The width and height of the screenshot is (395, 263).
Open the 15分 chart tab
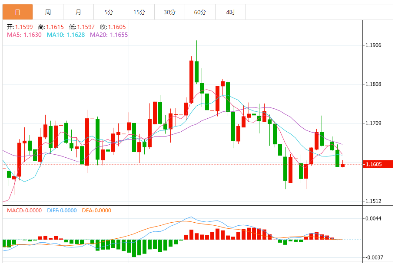[139, 12]
